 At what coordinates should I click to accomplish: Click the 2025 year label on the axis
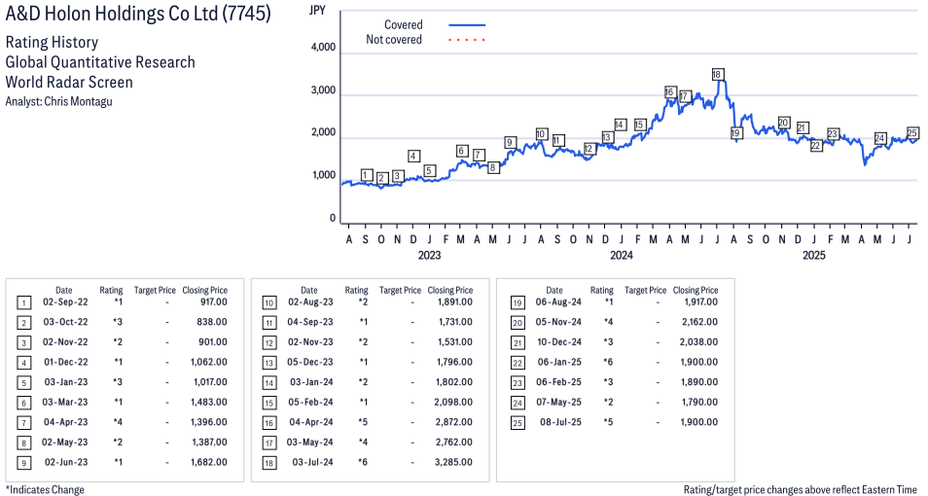(x=814, y=255)
